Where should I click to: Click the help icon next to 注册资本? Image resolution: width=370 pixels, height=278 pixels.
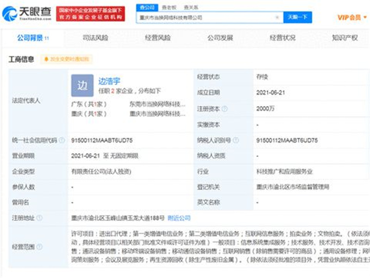pyautogui.click(x=225, y=109)
